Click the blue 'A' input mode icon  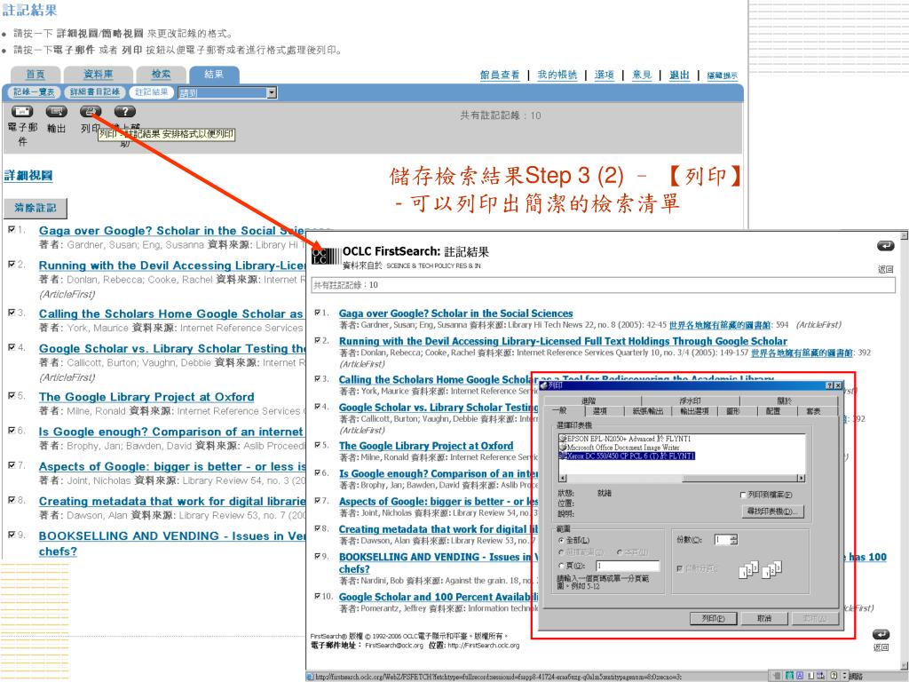(x=800, y=676)
